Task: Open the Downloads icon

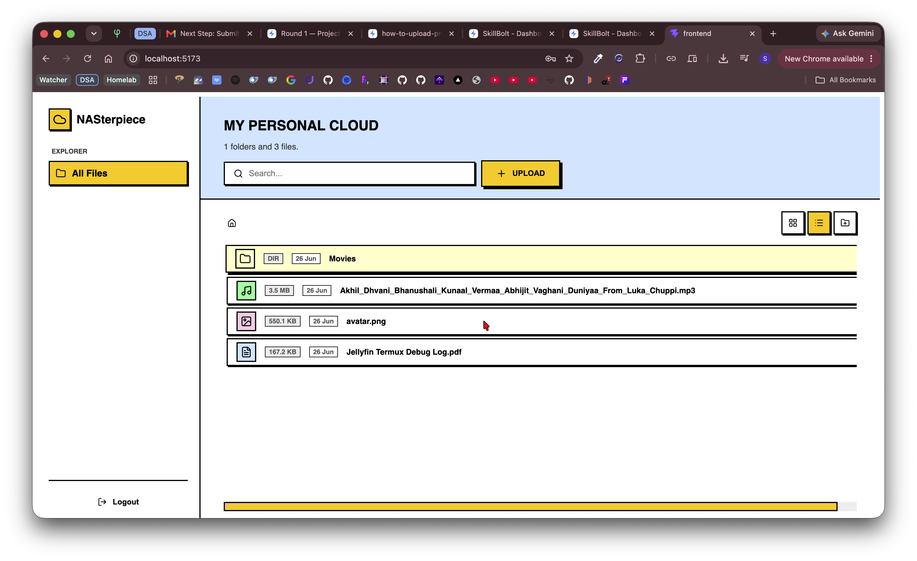Action: [723, 59]
